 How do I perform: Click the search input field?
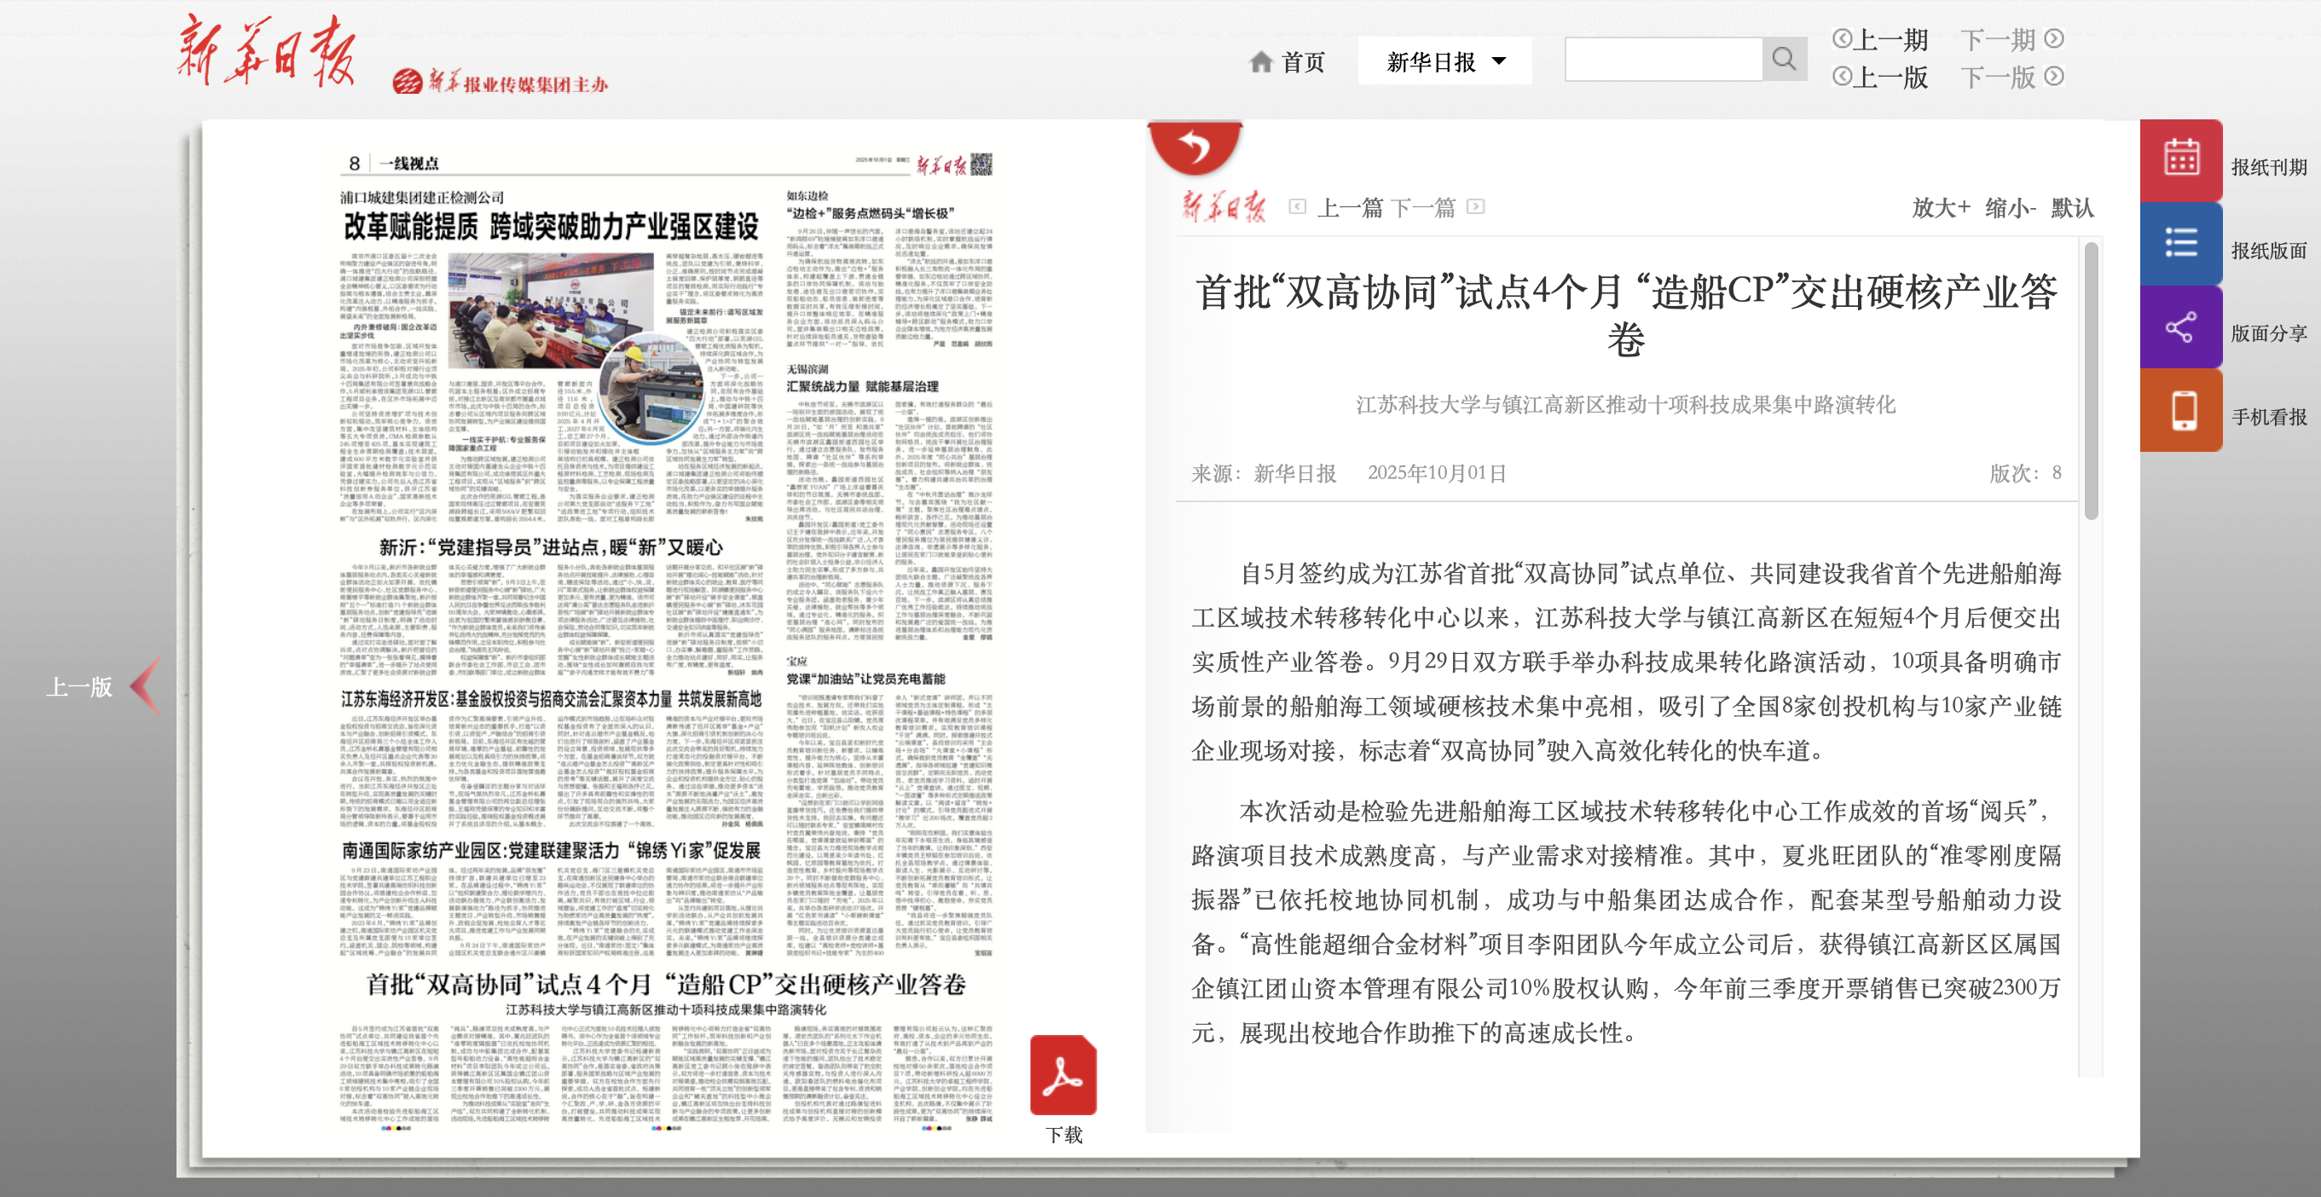click(x=1664, y=60)
